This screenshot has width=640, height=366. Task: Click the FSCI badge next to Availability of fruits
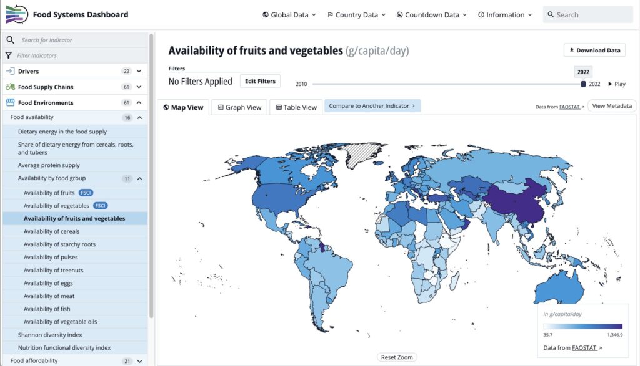click(x=86, y=193)
